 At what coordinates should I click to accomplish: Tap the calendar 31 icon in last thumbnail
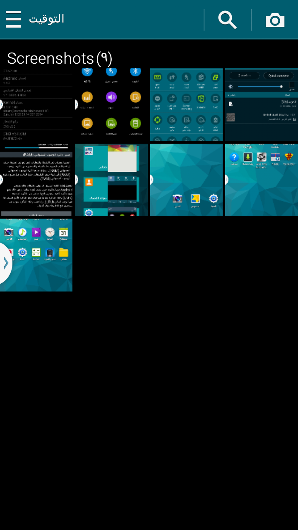(x=63, y=232)
